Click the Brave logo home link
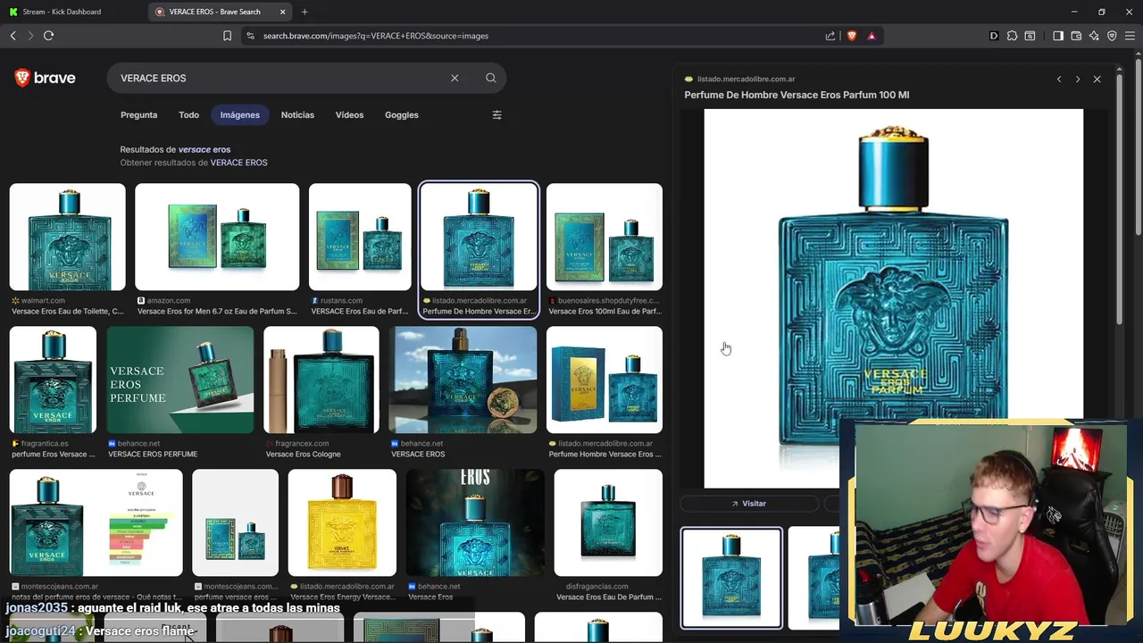This screenshot has height=643, width=1143. click(x=45, y=78)
